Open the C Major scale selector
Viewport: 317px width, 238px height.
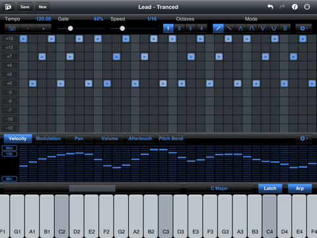click(219, 188)
